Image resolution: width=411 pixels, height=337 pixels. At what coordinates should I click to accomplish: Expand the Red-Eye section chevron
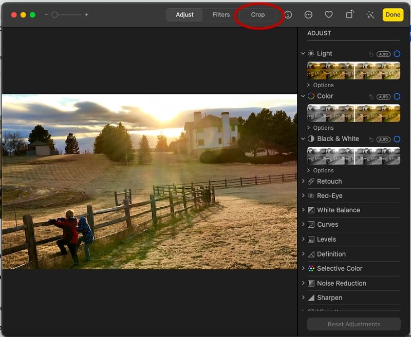coord(303,195)
